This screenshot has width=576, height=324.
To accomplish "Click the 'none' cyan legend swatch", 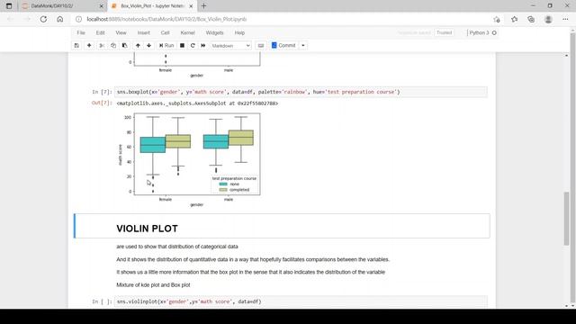I will tap(223, 184).
